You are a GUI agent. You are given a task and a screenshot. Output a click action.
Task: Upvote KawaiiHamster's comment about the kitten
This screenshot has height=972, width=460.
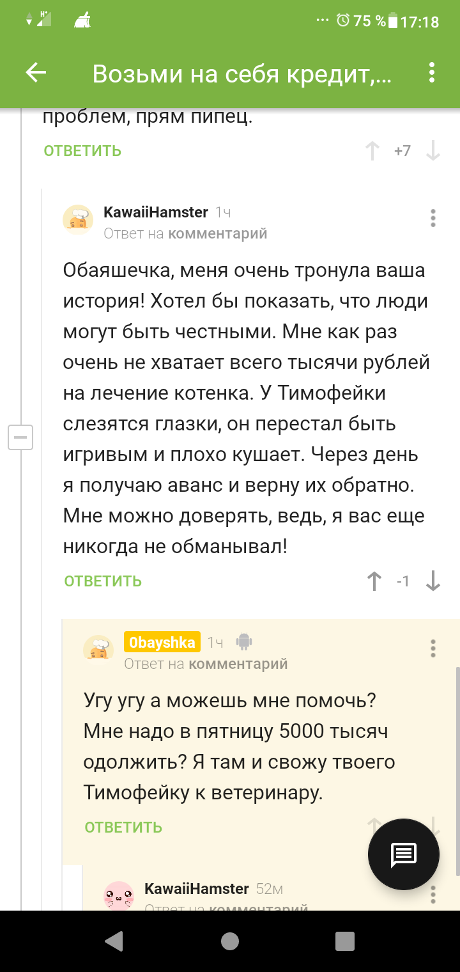(x=374, y=581)
